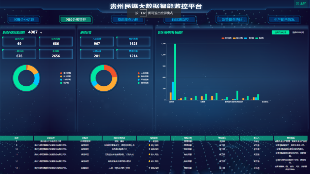
Task: Switch to the 民爆企业信息 tab
Action: coord(24,19)
